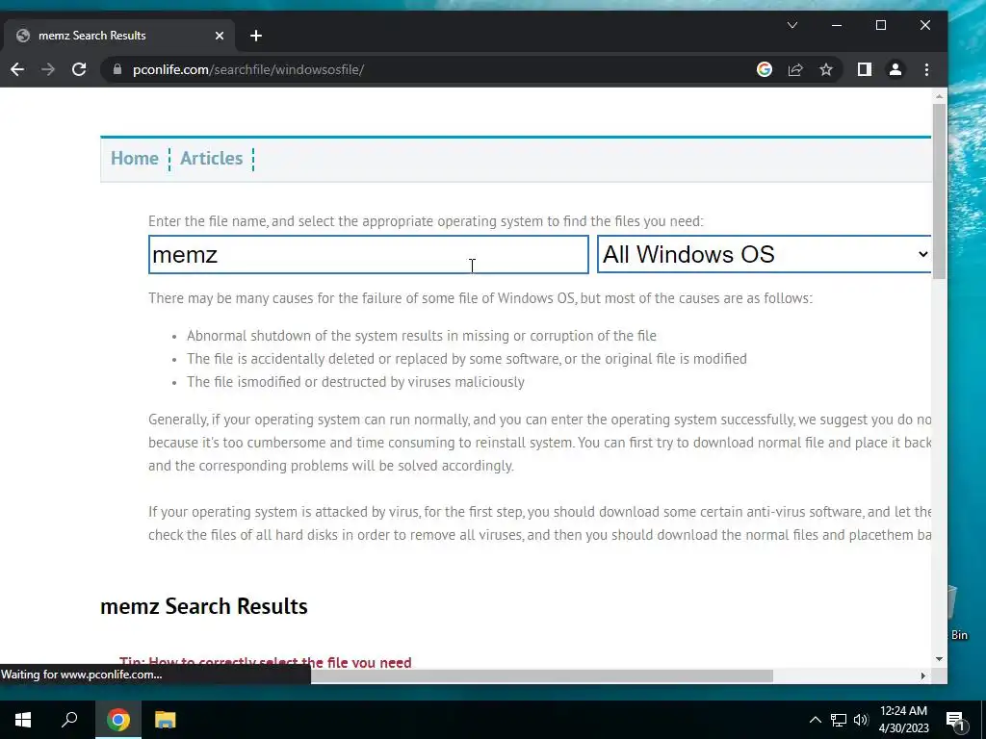Open Windows taskbar search
Viewport: 986px width, 739px height.
pos(69,720)
